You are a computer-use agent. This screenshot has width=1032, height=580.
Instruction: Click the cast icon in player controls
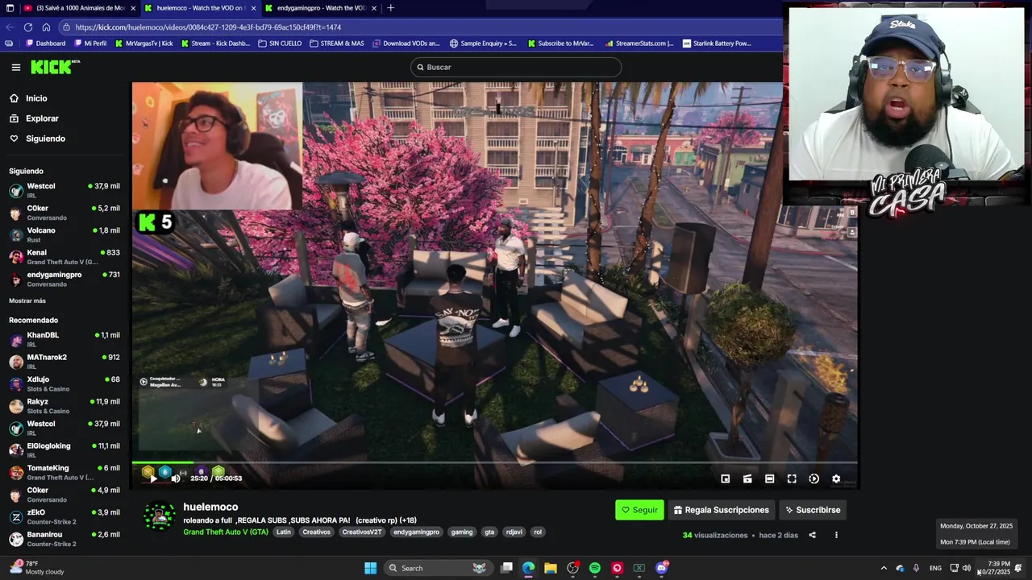pyautogui.click(x=747, y=478)
